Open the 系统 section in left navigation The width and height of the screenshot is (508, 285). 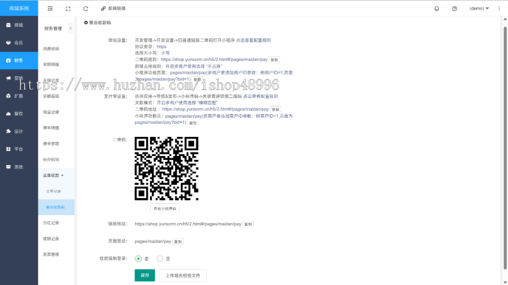click(19, 167)
